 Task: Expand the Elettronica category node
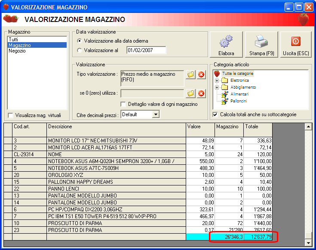tap(217, 80)
